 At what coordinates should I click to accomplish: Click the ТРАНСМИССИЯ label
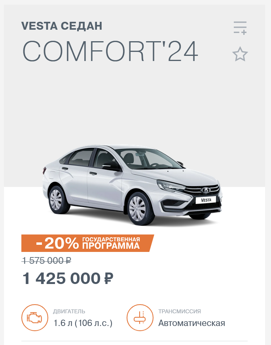click(x=180, y=311)
